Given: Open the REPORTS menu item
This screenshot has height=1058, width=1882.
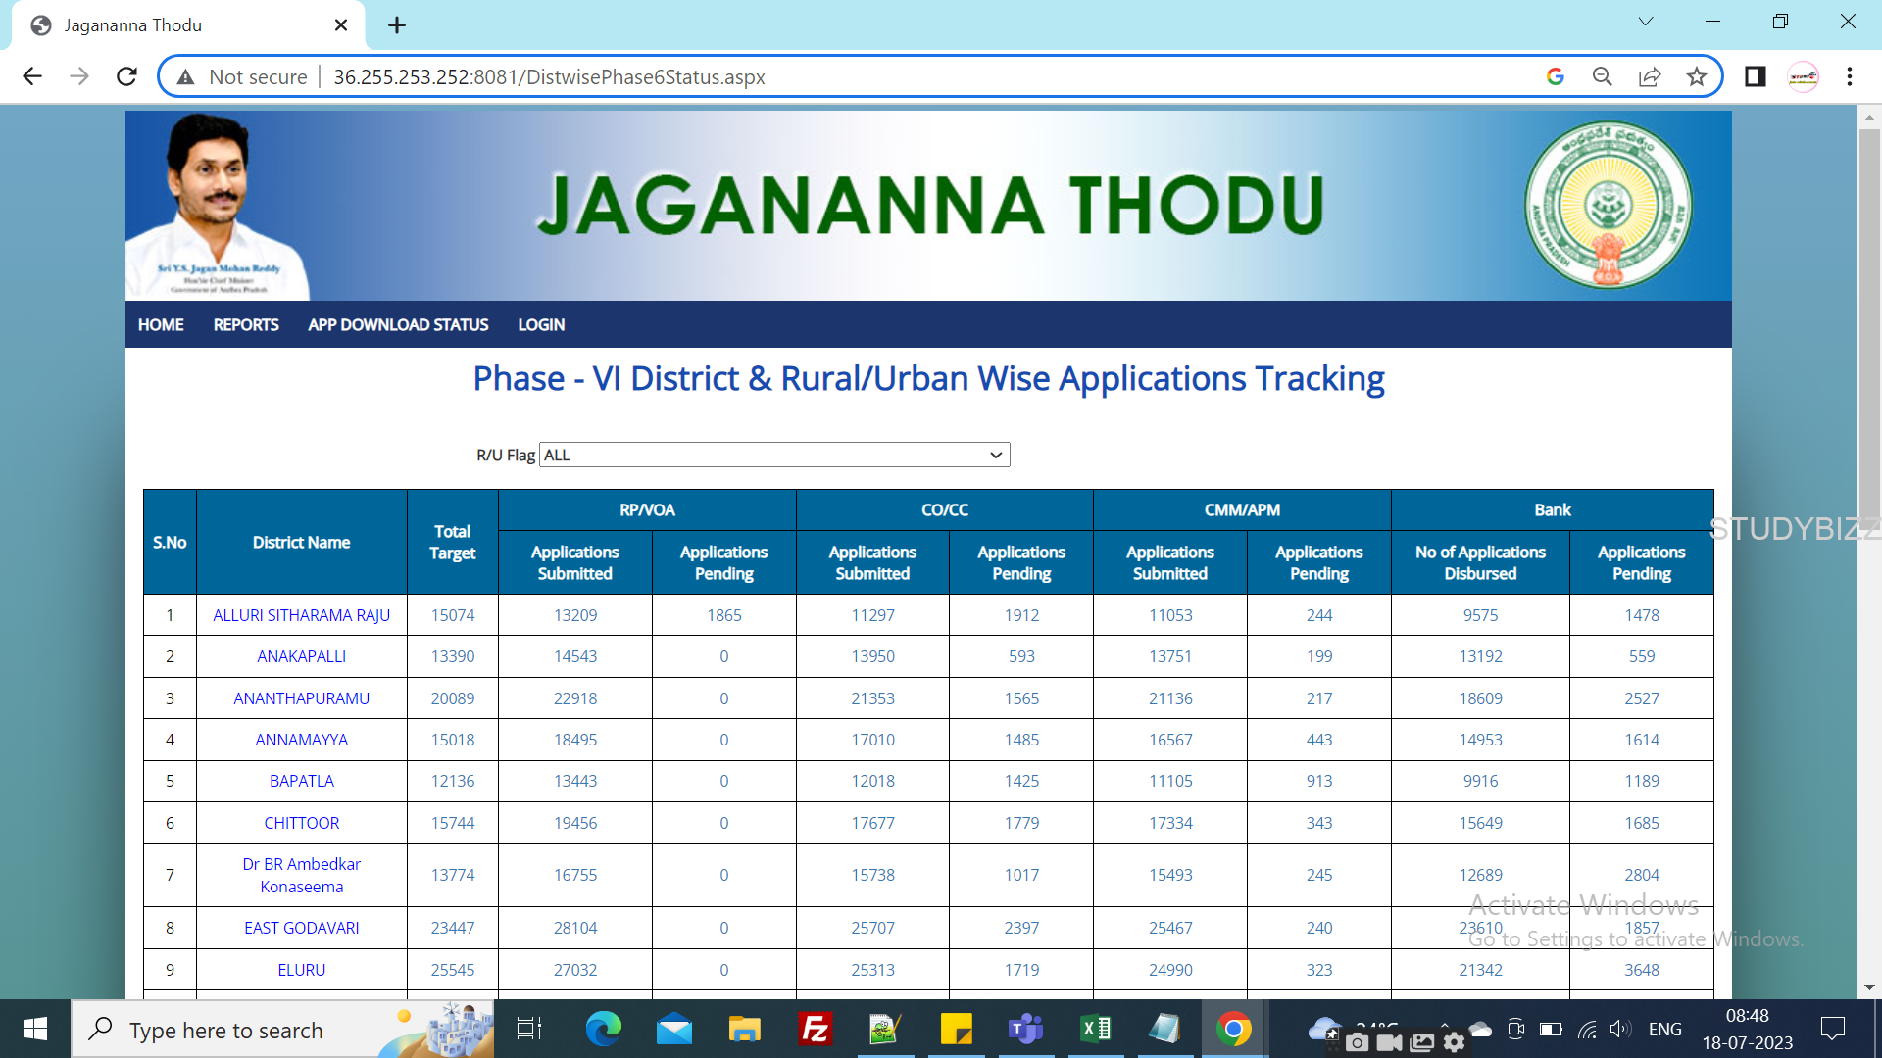Looking at the screenshot, I should click(x=245, y=324).
